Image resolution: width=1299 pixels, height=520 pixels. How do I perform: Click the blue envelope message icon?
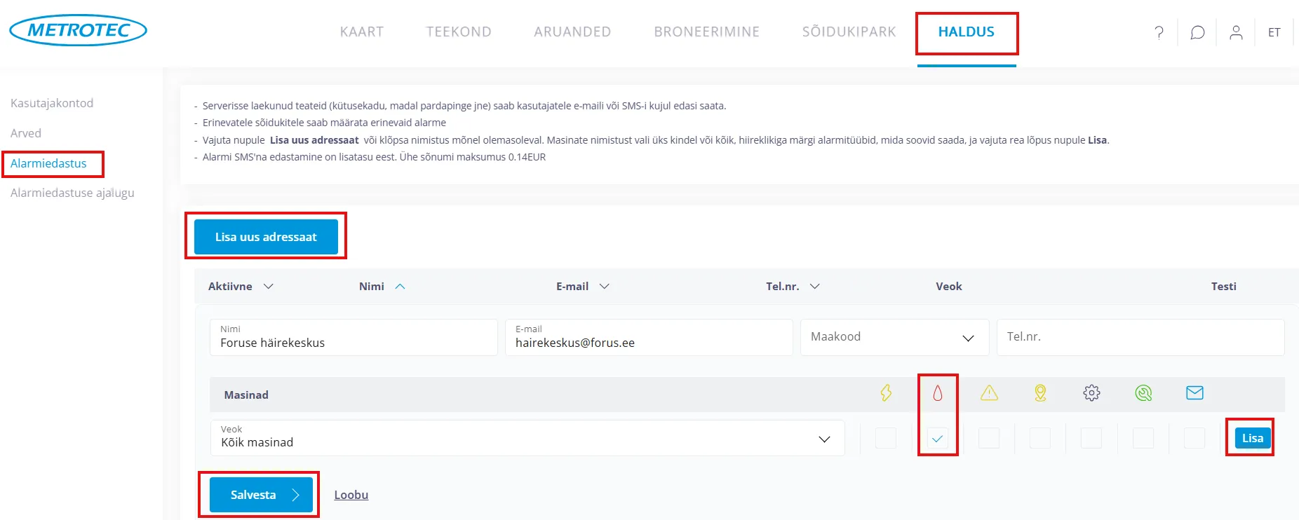coord(1194,393)
